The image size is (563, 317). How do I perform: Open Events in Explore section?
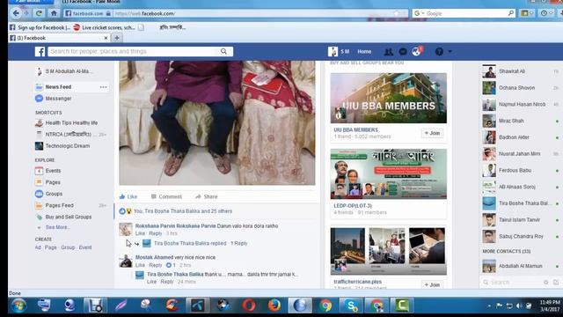(x=48, y=171)
